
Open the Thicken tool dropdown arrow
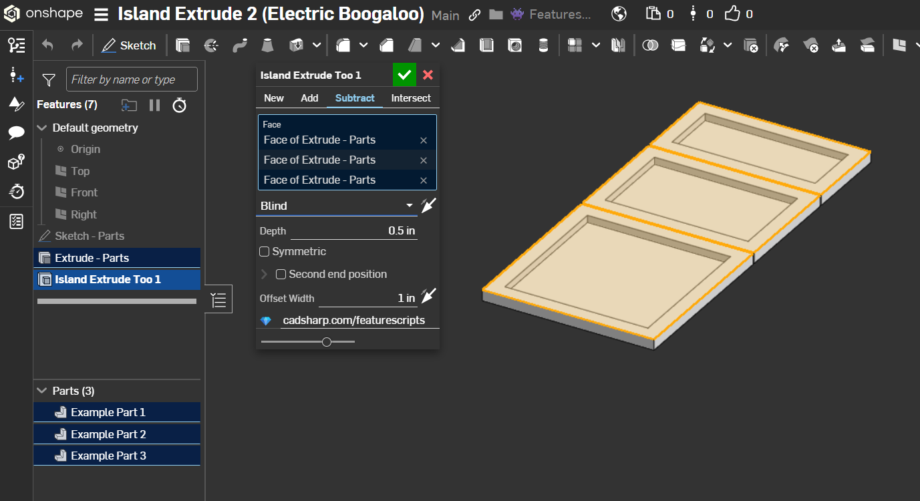317,45
